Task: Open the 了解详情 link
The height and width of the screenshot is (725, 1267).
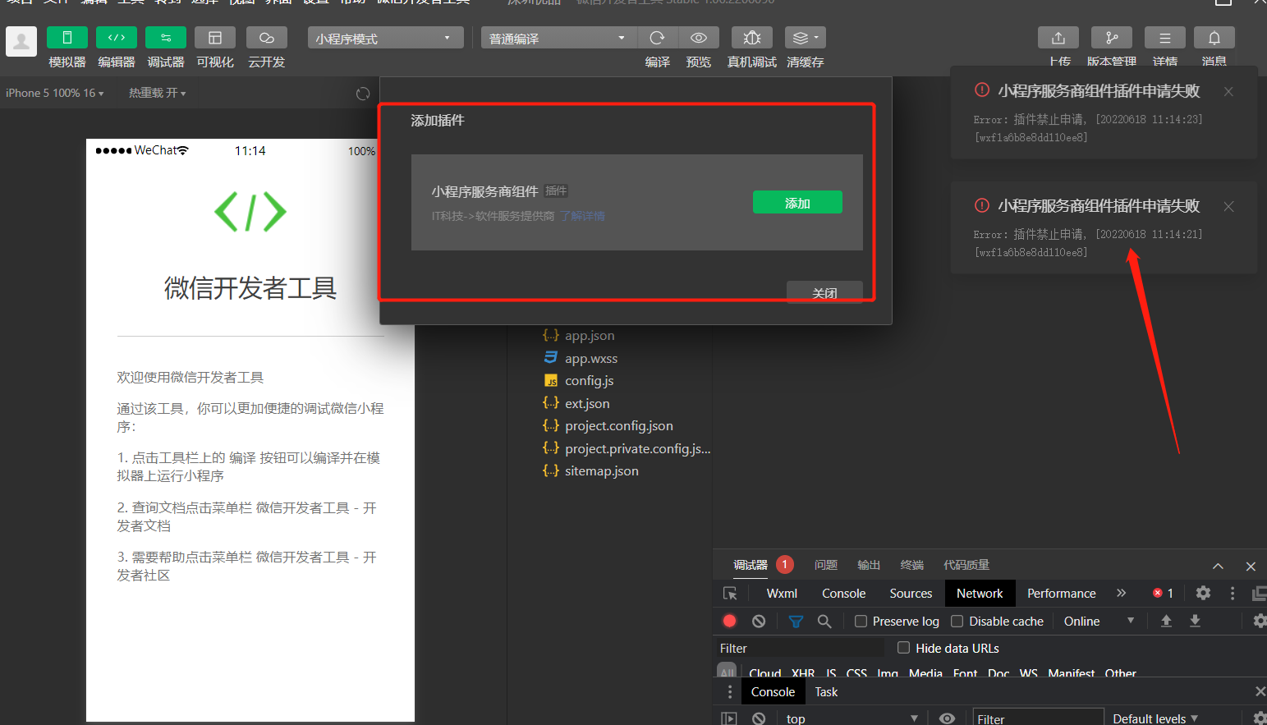Action: tap(582, 216)
